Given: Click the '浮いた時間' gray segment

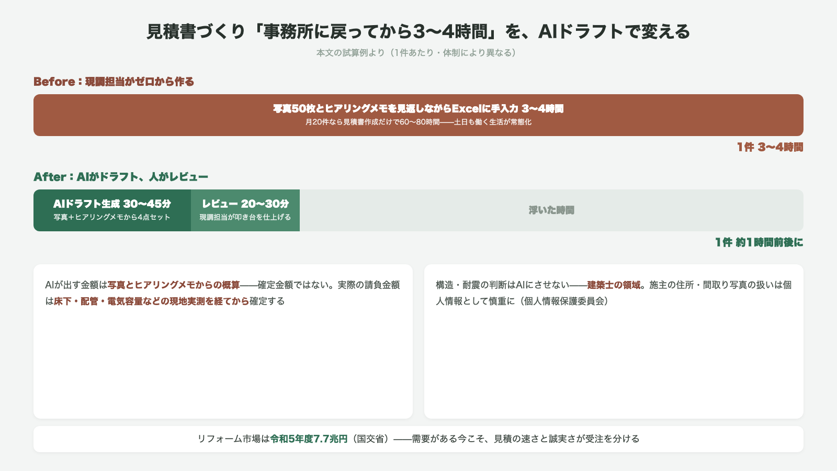Looking at the screenshot, I should click(551, 210).
